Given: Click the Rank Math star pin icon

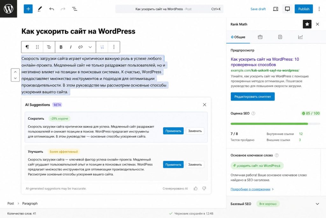Looking at the screenshot, I should click(x=307, y=24).
